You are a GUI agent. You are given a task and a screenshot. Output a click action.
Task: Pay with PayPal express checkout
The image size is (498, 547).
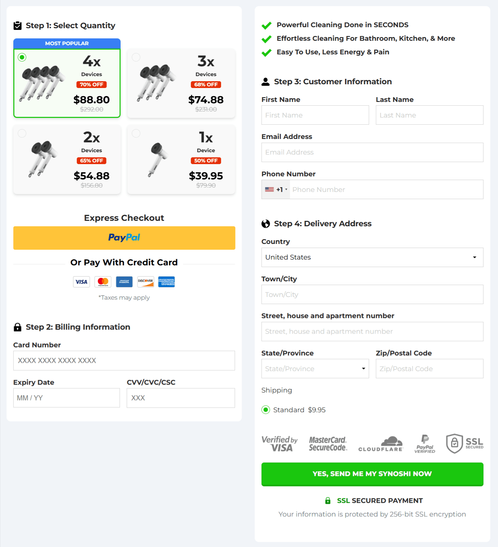point(124,238)
